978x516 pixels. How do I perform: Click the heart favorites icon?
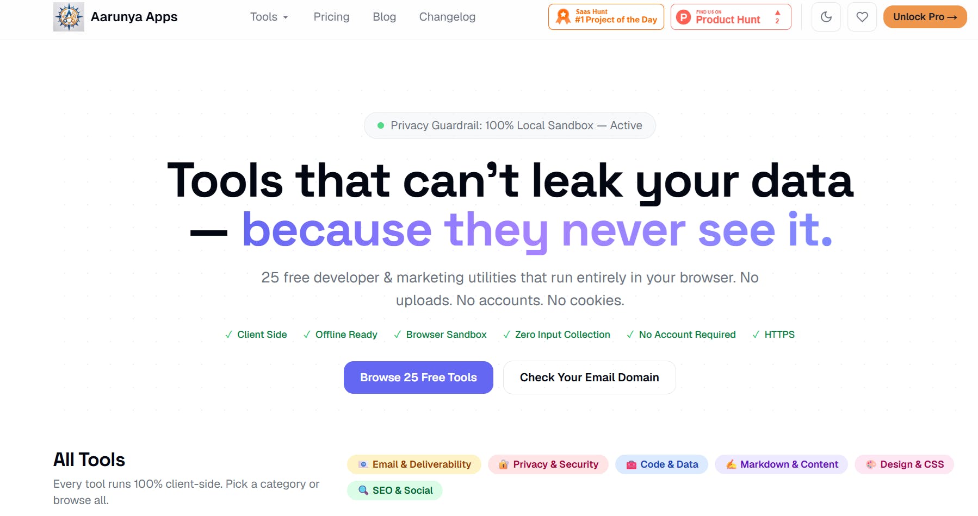(x=862, y=17)
